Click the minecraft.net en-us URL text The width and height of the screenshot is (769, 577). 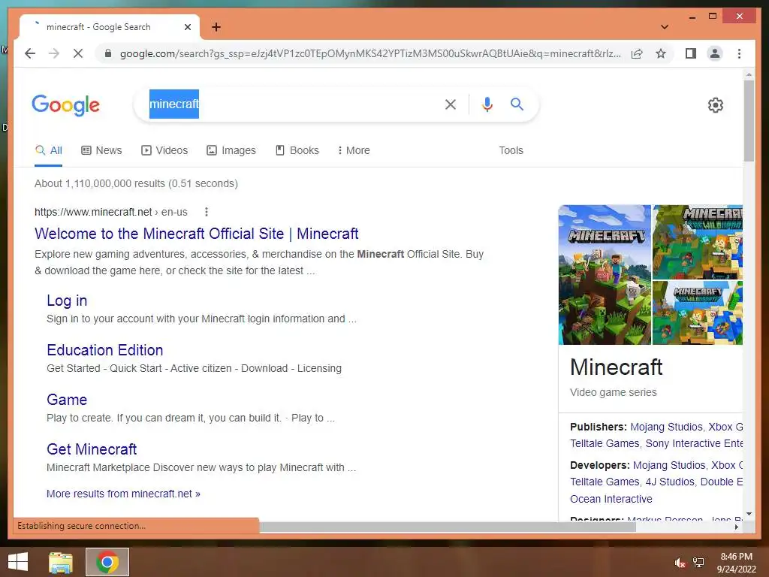(x=111, y=212)
